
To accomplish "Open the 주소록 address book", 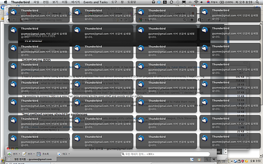I will (43, 154).
